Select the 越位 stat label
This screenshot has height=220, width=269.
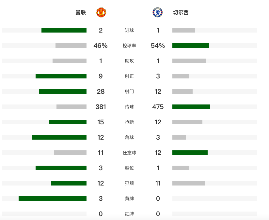pyautogui.click(x=129, y=168)
